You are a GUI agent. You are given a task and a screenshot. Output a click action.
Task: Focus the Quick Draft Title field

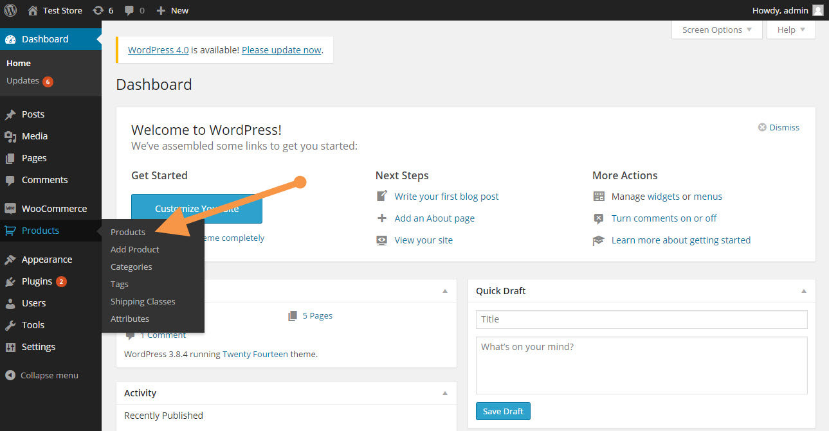pyautogui.click(x=641, y=319)
